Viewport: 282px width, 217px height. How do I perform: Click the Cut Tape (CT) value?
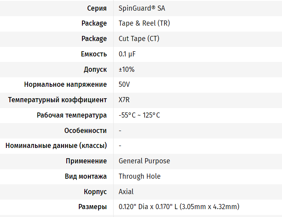pos(139,39)
